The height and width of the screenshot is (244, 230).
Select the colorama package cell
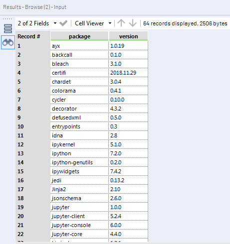click(79, 91)
